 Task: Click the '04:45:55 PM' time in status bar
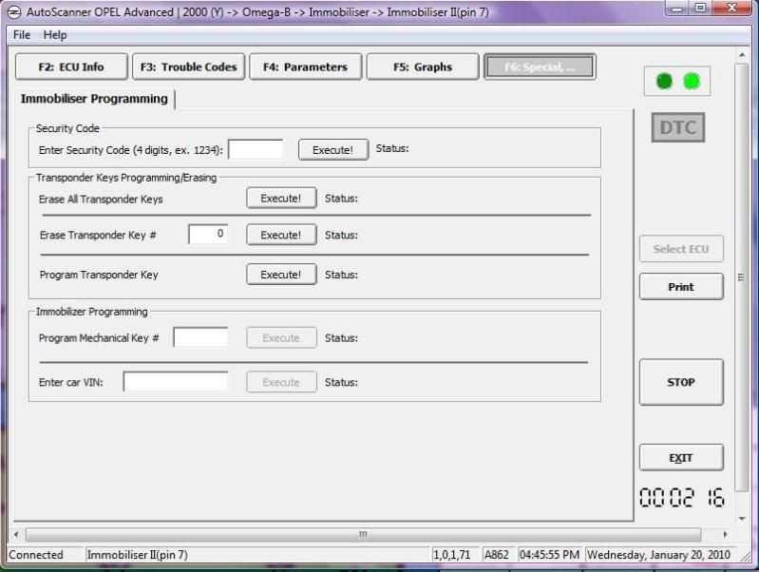[549, 555]
